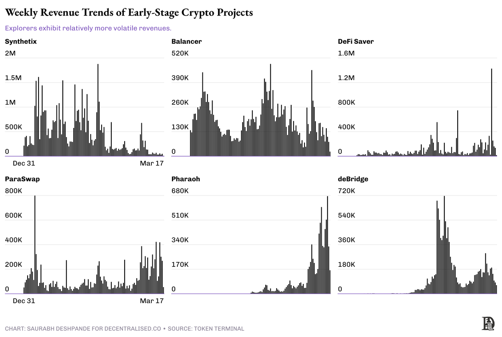This screenshot has height=337, width=502.
Task: Click the tallest bar in ParaSwap chart
Action: pos(35,245)
